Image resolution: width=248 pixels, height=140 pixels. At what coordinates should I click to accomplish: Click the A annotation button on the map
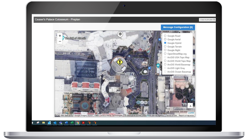pos(190,106)
